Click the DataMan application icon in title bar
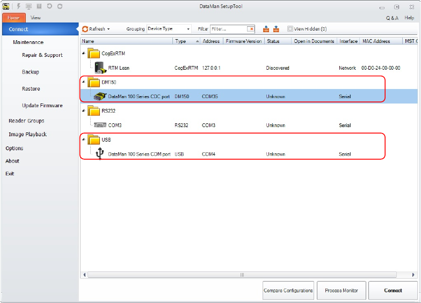The height and width of the screenshot is (303, 421). (6, 6)
